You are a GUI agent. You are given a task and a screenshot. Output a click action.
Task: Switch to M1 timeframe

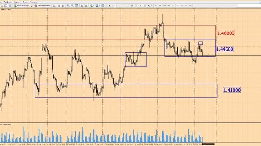[x=156, y=6]
